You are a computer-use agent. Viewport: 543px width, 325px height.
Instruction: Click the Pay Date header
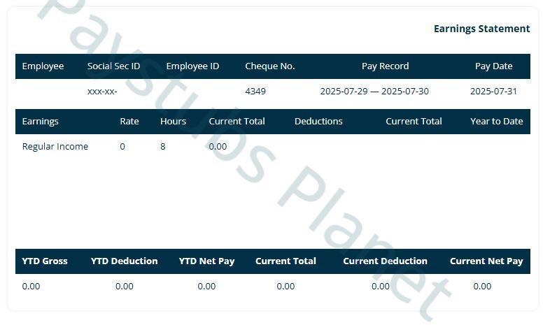point(494,66)
